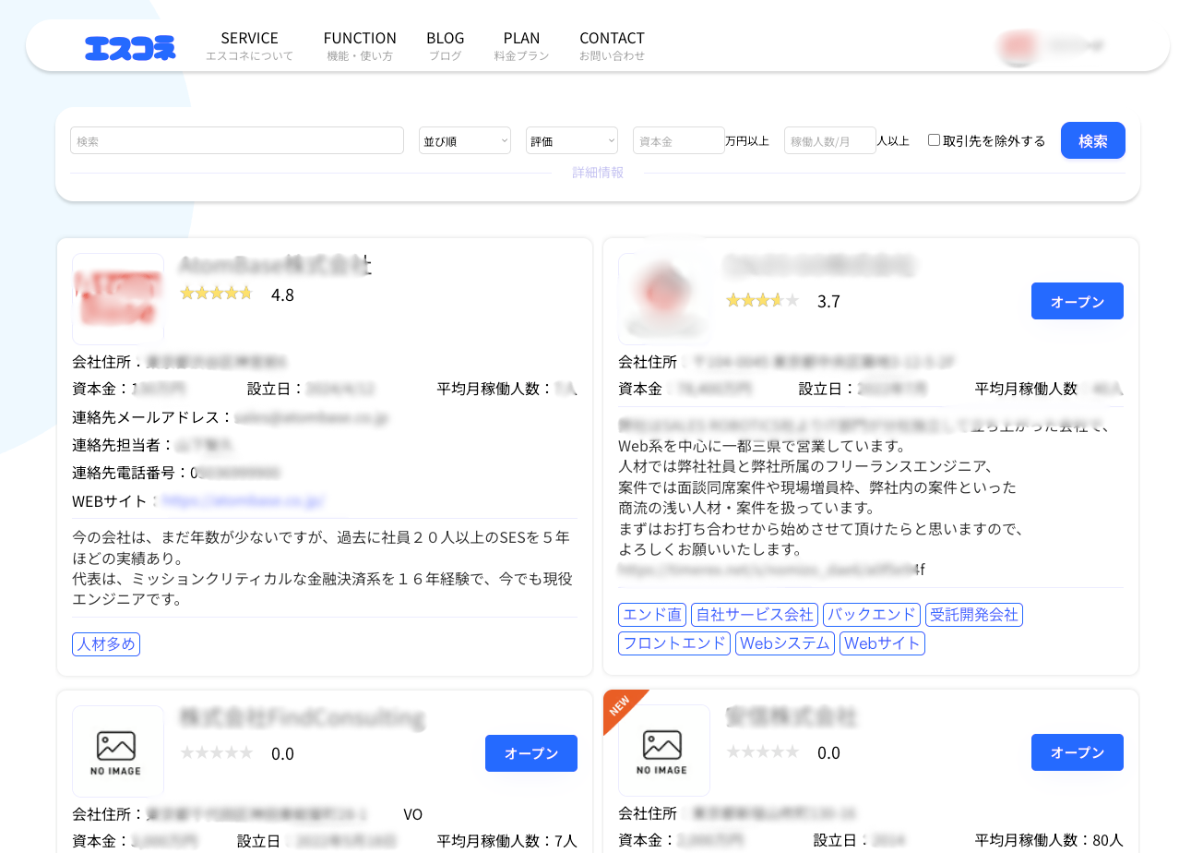Click オープン on the NEW company card
1203x853 pixels.
click(x=1078, y=752)
